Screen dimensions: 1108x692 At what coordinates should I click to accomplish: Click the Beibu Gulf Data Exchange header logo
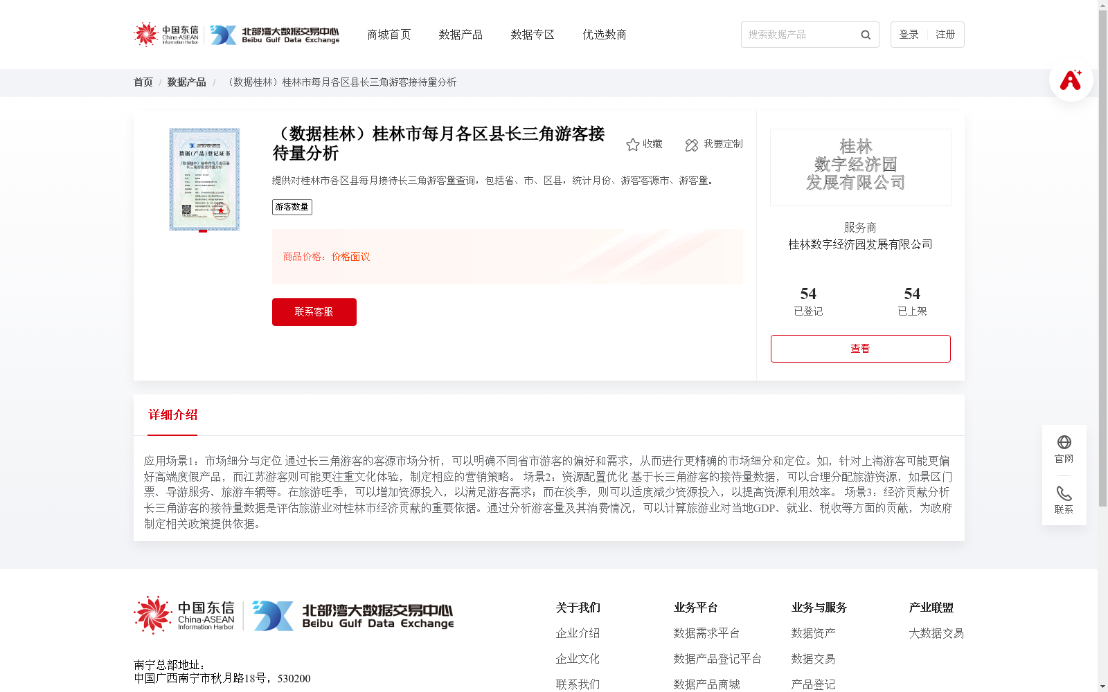point(275,35)
